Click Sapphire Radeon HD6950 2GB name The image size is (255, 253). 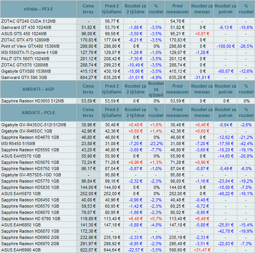(x=30, y=238)
